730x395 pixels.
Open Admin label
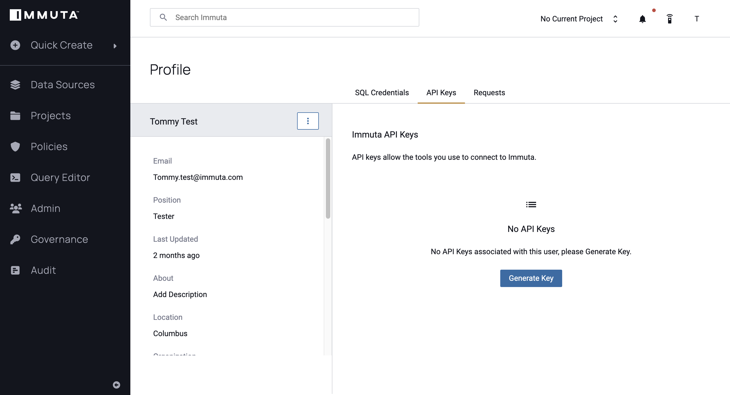(x=45, y=208)
